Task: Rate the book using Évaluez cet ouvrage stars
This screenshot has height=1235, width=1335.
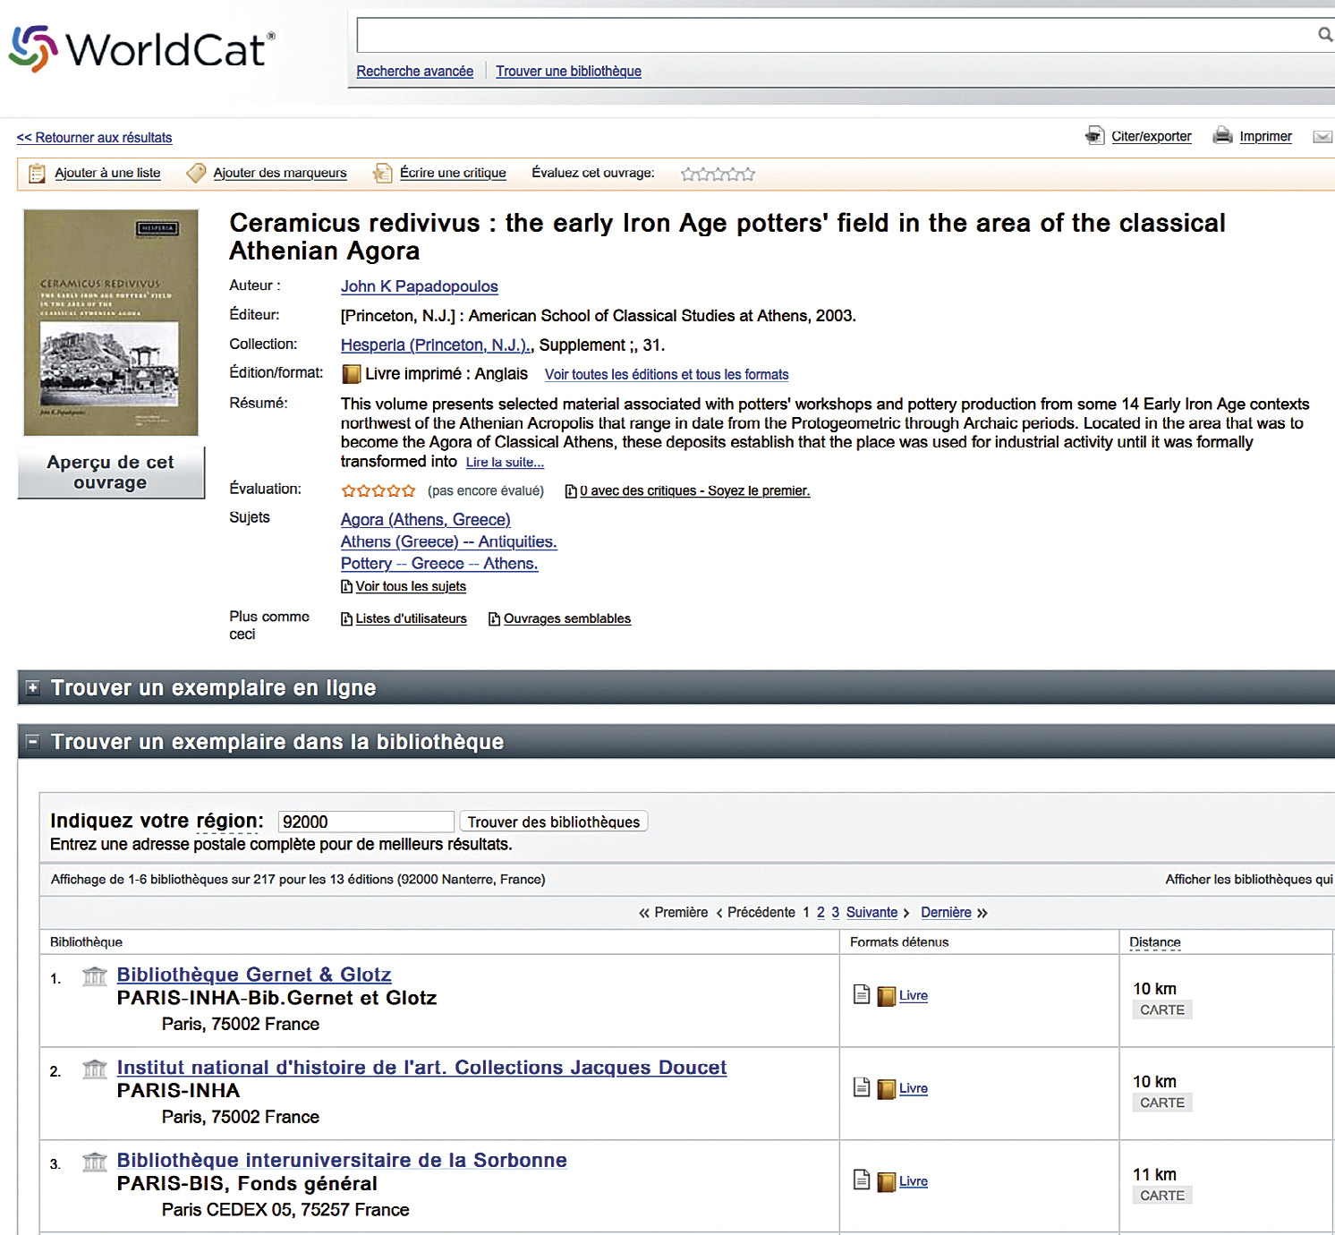Action: click(718, 174)
